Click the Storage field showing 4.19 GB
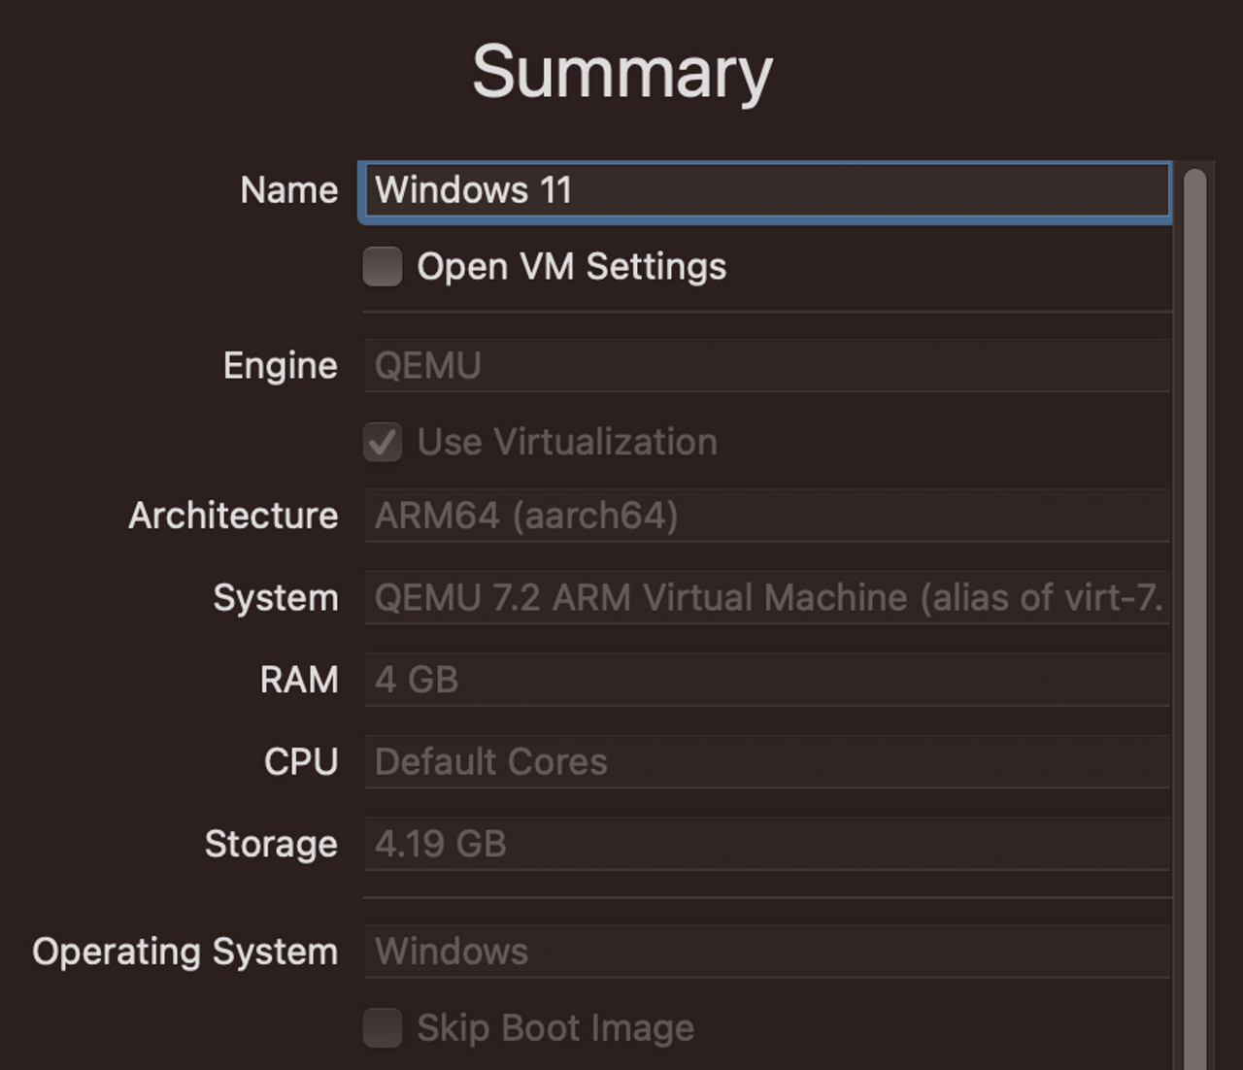 click(767, 844)
